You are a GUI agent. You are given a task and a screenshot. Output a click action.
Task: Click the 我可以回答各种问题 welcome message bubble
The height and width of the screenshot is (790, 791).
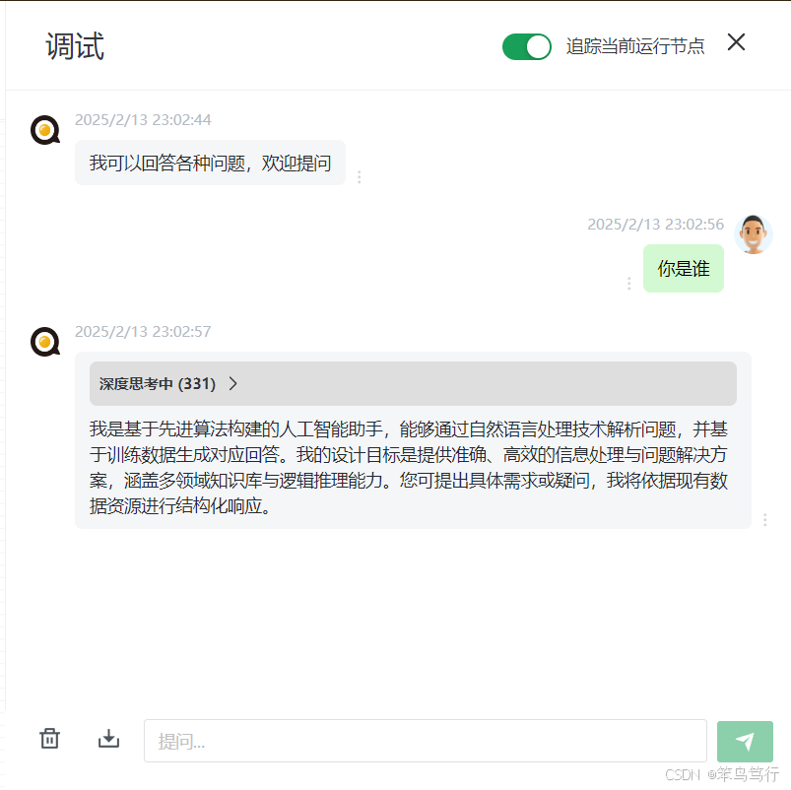coord(210,163)
